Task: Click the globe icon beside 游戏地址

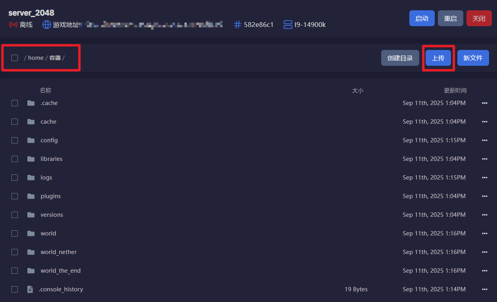Action: (47, 25)
